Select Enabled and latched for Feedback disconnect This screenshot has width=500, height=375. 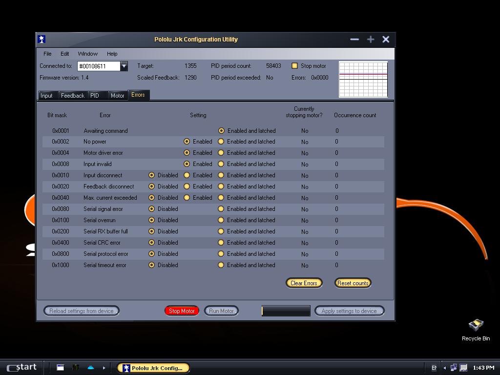[x=221, y=186]
